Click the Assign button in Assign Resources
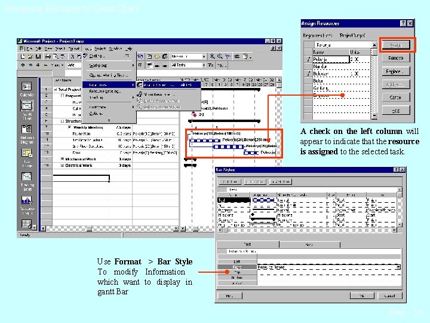This screenshot has height=323, width=430. click(x=396, y=45)
